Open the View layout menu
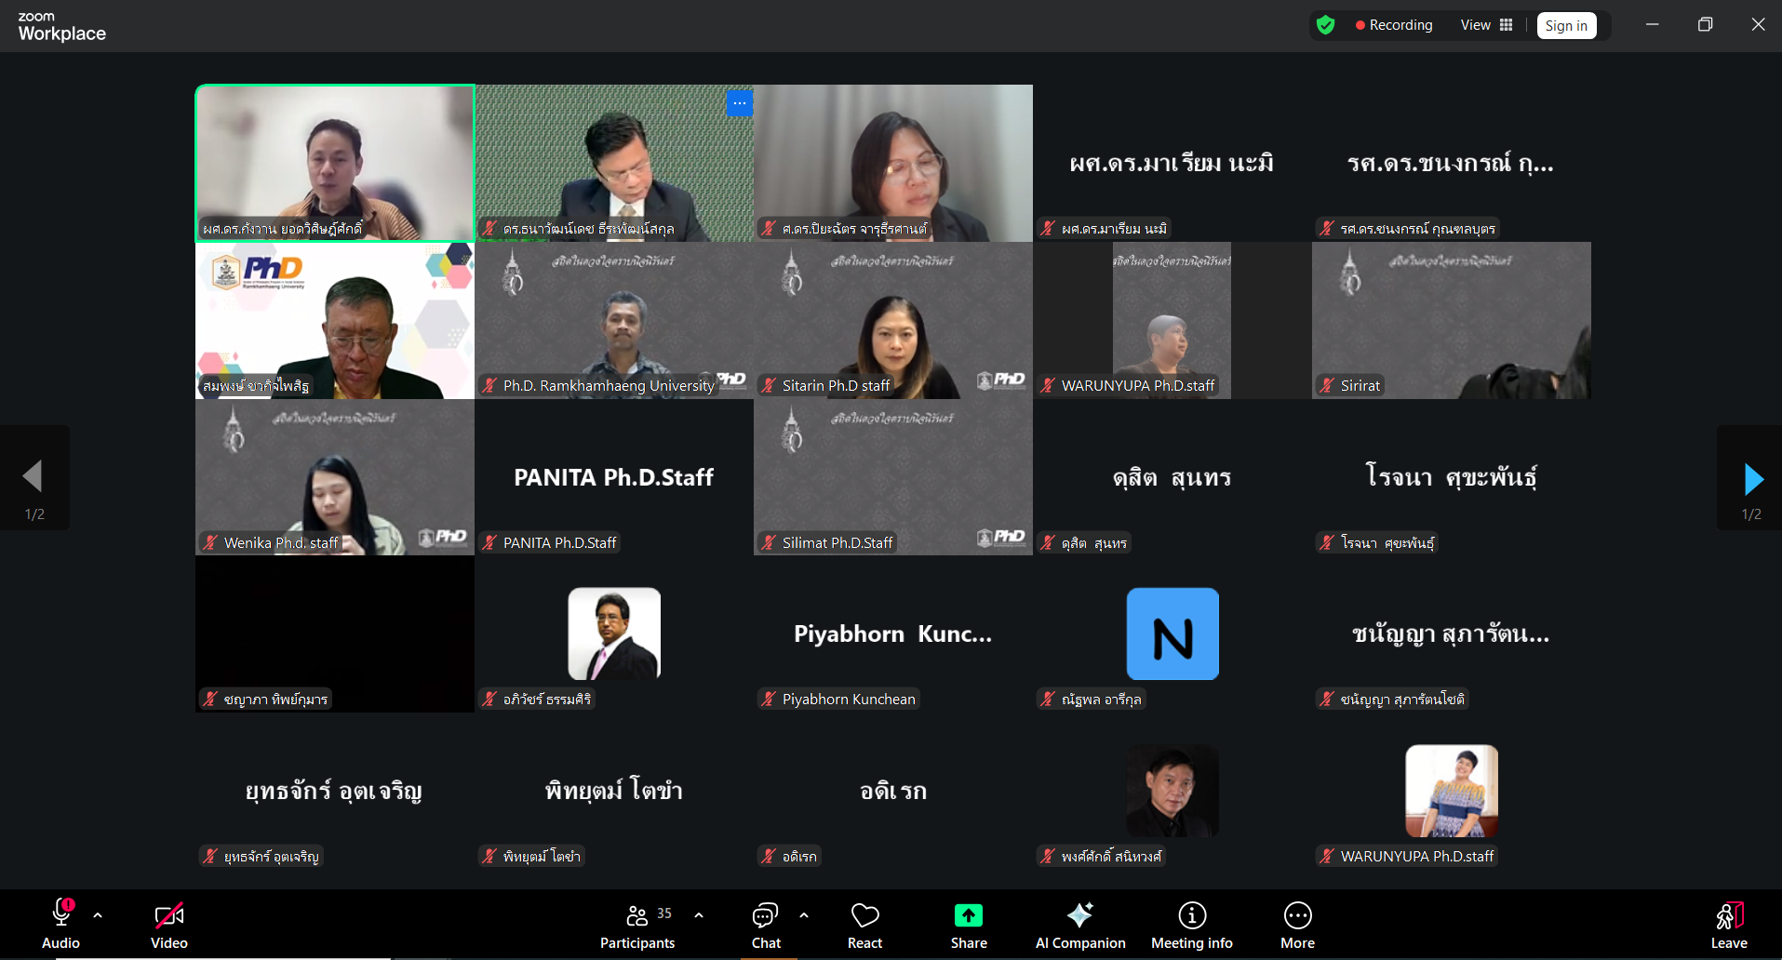Screen dimensions: 1782x960 click(x=1486, y=25)
